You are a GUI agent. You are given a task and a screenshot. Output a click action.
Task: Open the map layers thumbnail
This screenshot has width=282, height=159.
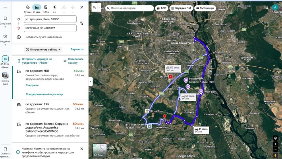coord(100,150)
